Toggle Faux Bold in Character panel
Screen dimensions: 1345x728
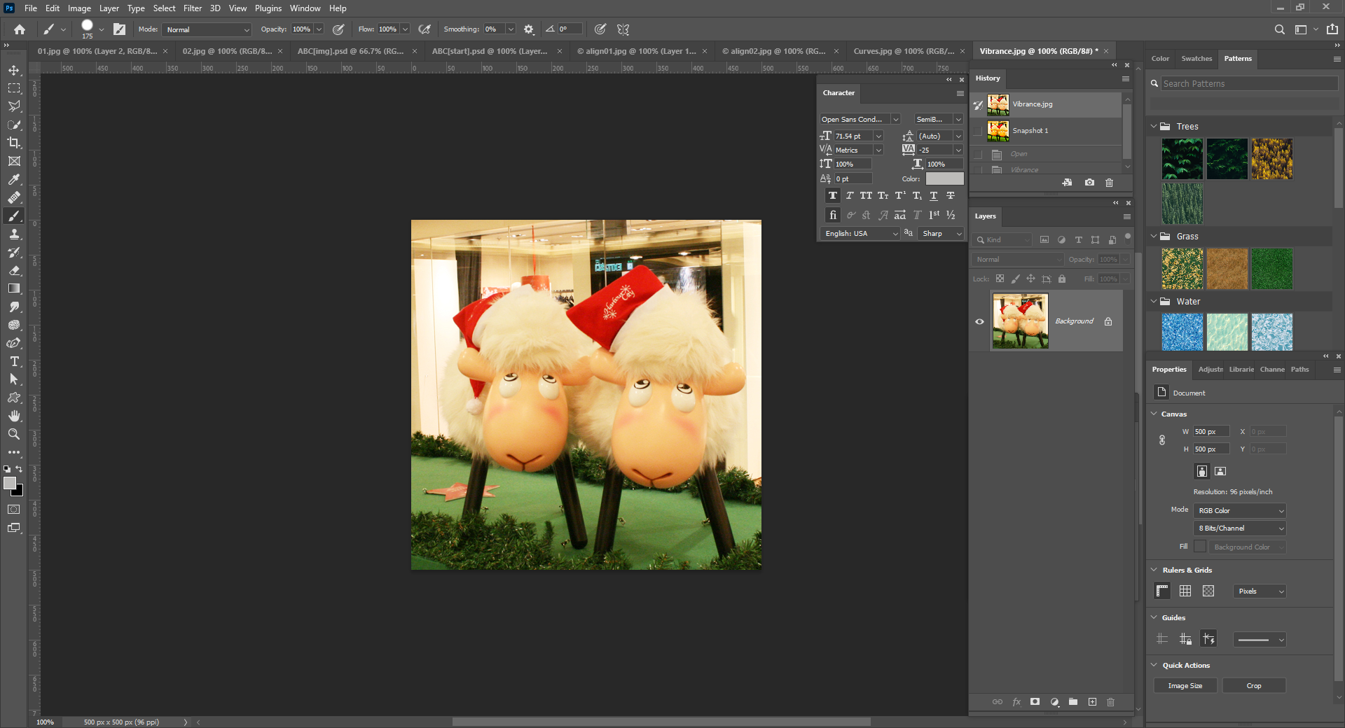pyautogui.click(x=832, y=196)
